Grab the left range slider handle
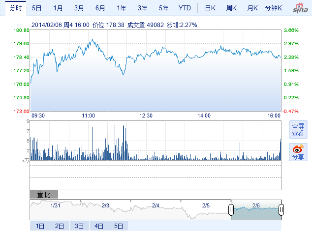Viewport: 313px width, 231px height. 230,210
